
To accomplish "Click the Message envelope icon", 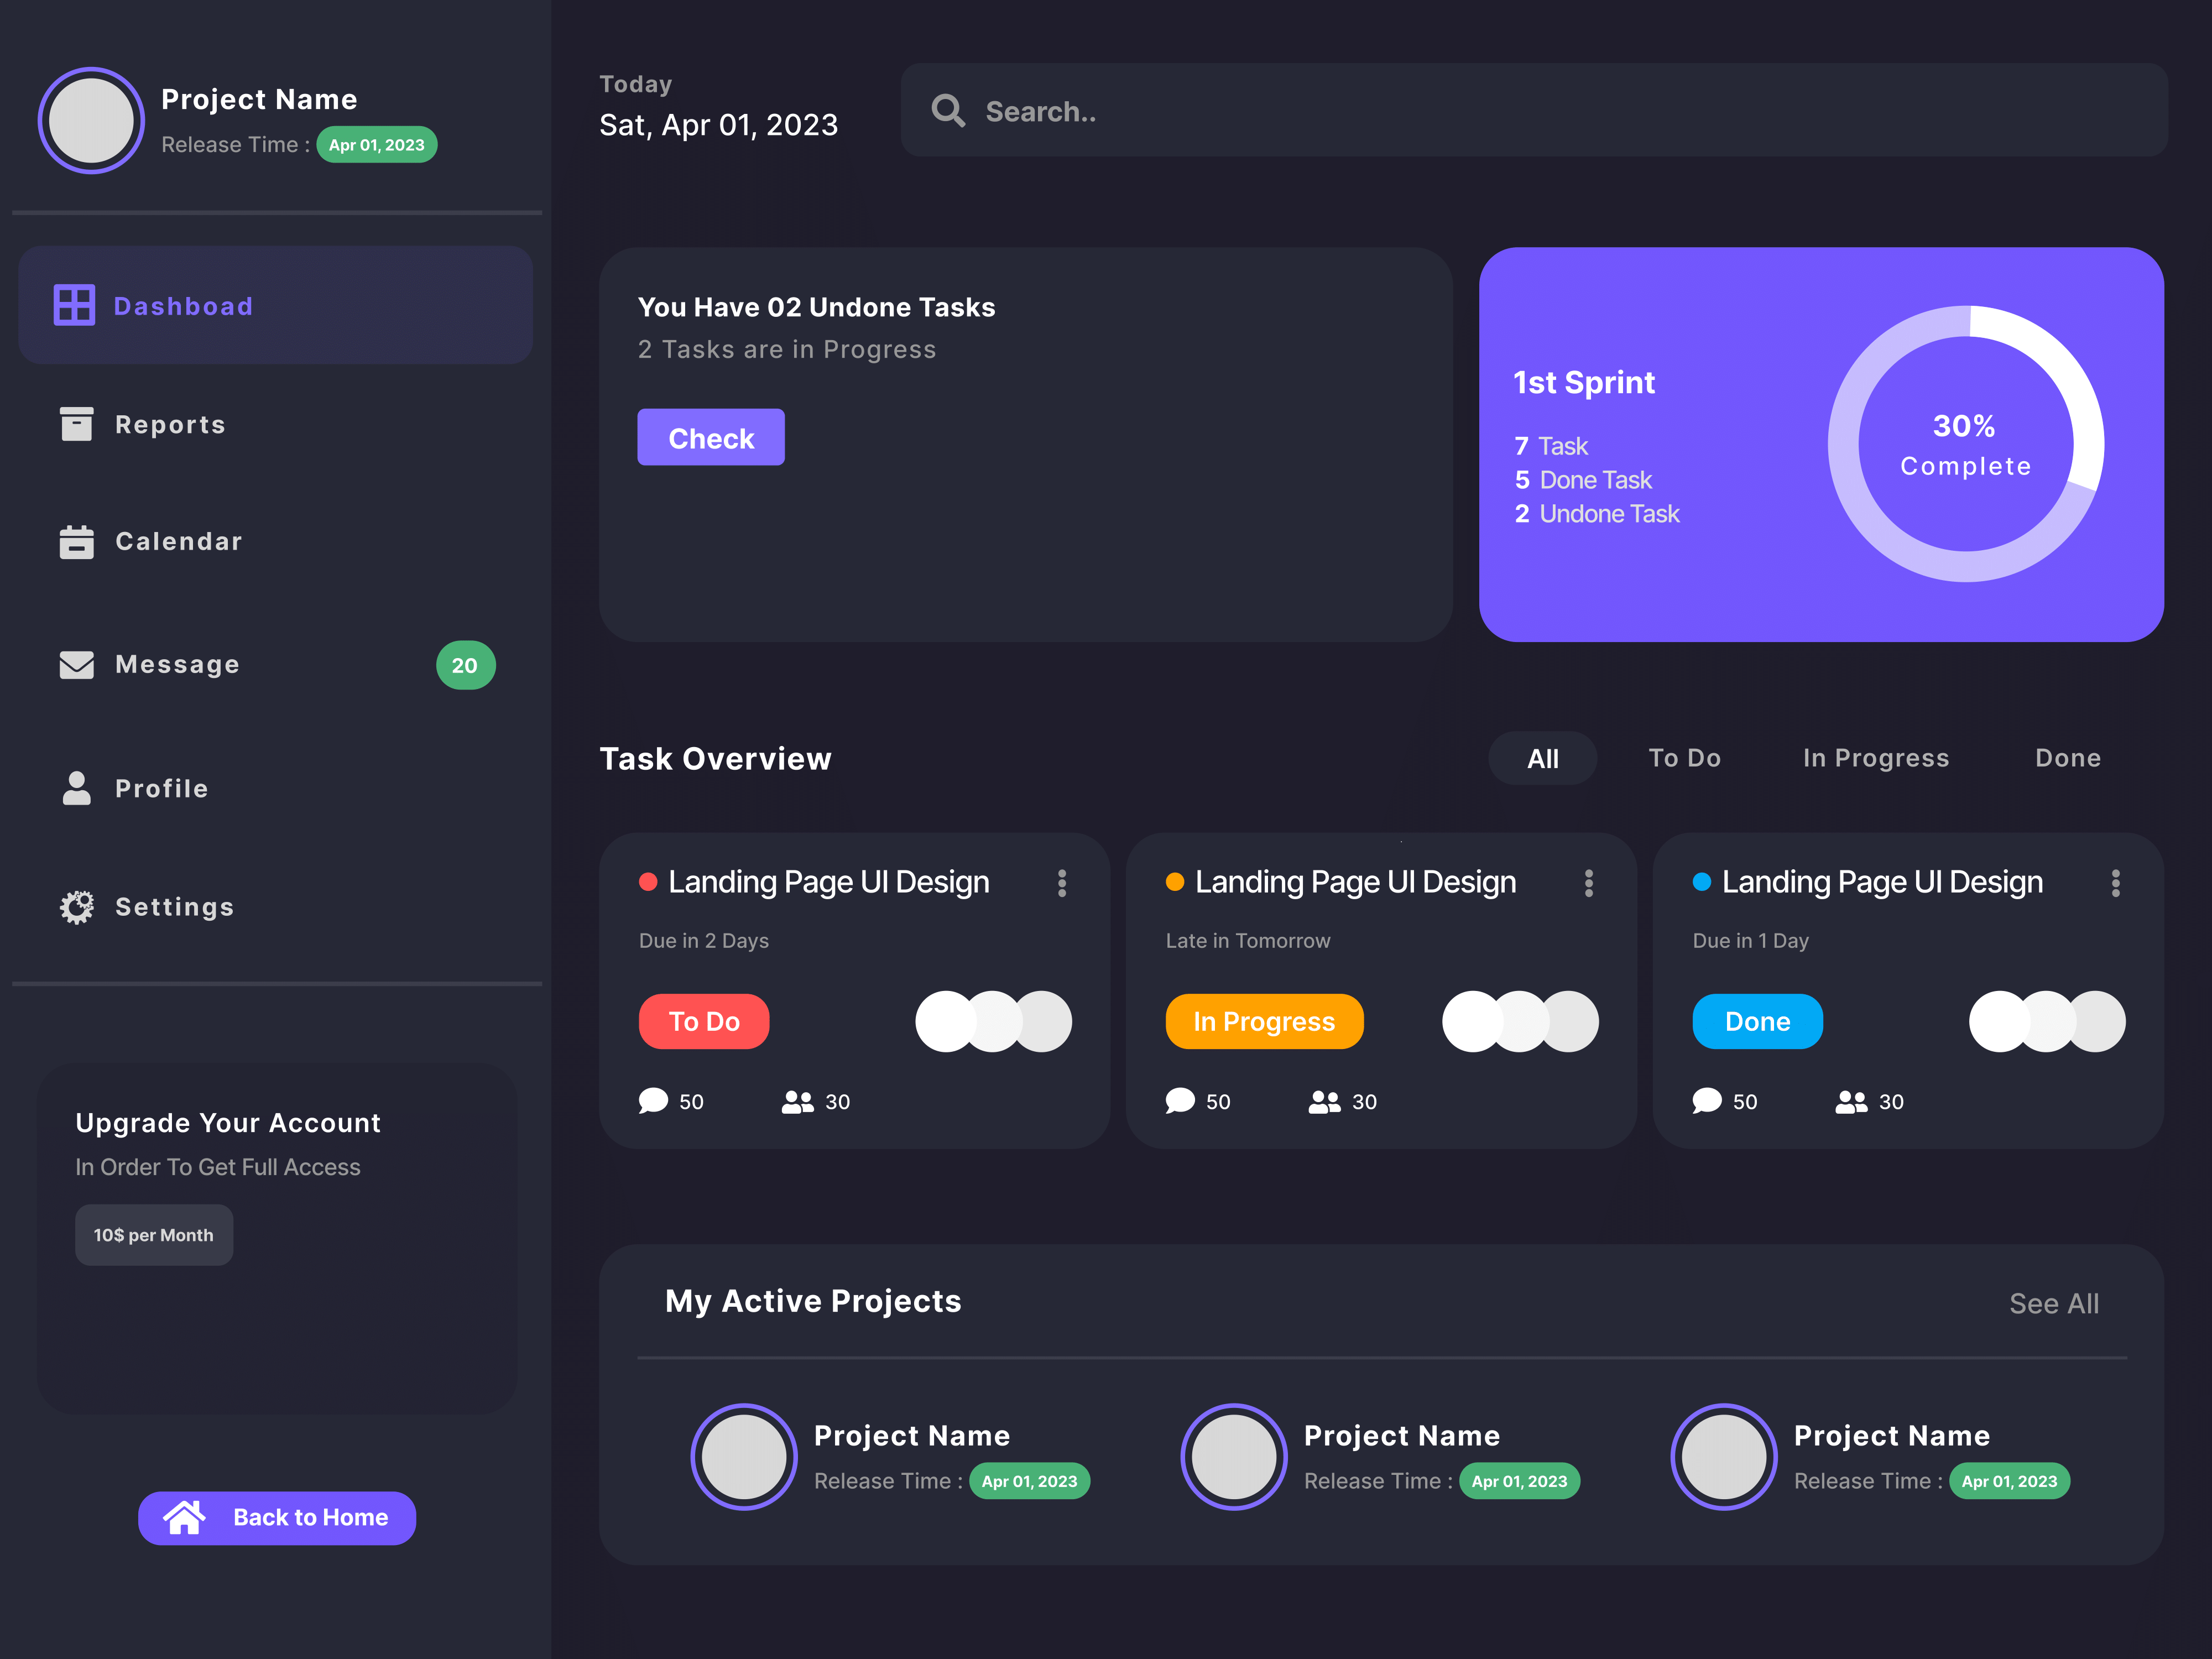I will pos(76,665).
